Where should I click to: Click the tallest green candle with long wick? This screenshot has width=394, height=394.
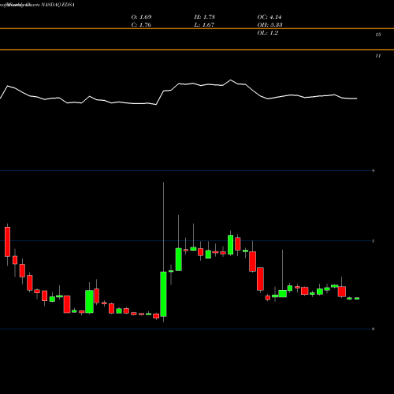(x=163, y=294)
